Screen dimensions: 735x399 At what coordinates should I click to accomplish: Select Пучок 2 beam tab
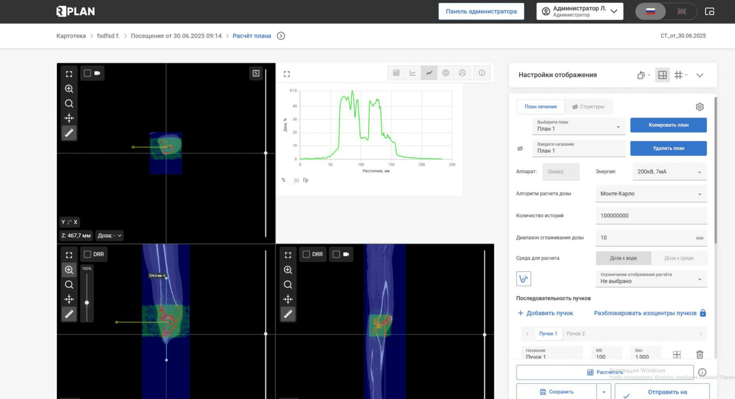pos(576,334)
